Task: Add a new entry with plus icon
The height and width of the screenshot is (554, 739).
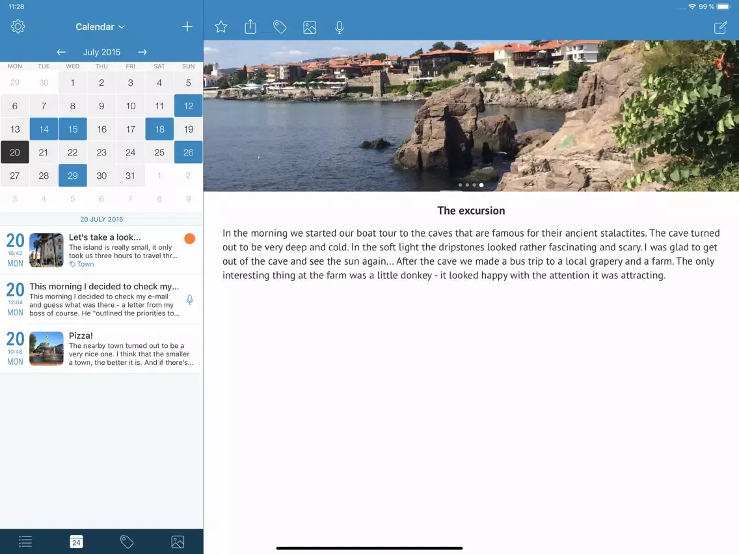Action: click(187, 27)
